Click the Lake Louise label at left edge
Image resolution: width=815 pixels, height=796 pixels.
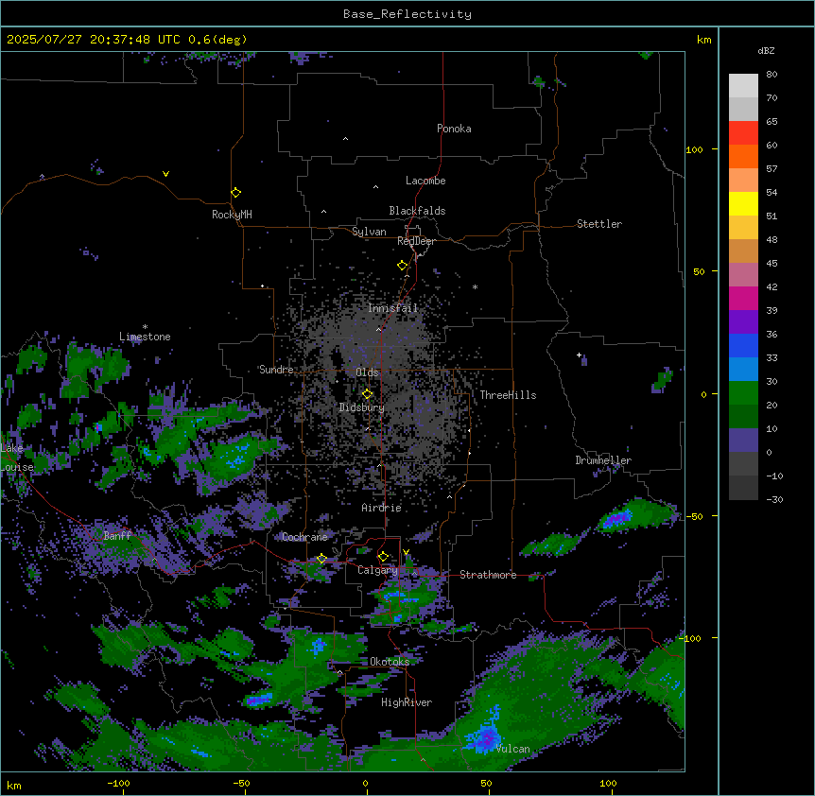[x=17, y=458]
